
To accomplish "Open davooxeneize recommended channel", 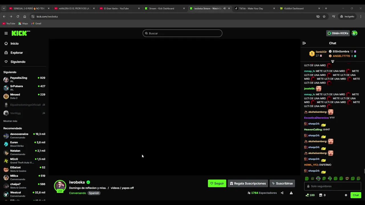I will click(24, 136).
